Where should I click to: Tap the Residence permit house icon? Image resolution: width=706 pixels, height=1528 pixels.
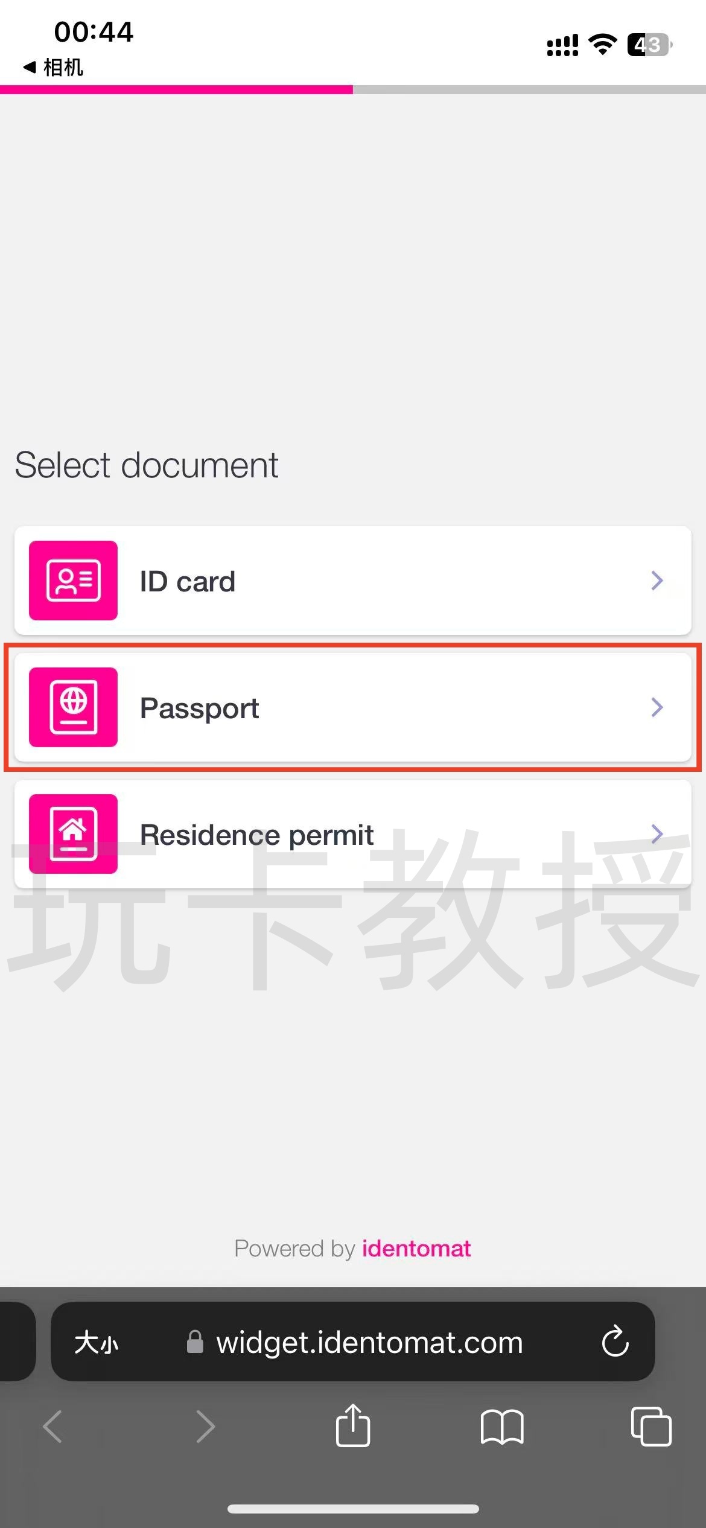pyautogui.click(x=74, y=834)
